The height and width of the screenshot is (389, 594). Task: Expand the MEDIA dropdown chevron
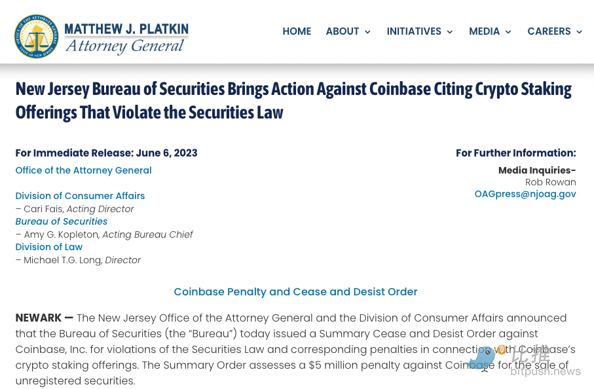[x=508, y=32]
